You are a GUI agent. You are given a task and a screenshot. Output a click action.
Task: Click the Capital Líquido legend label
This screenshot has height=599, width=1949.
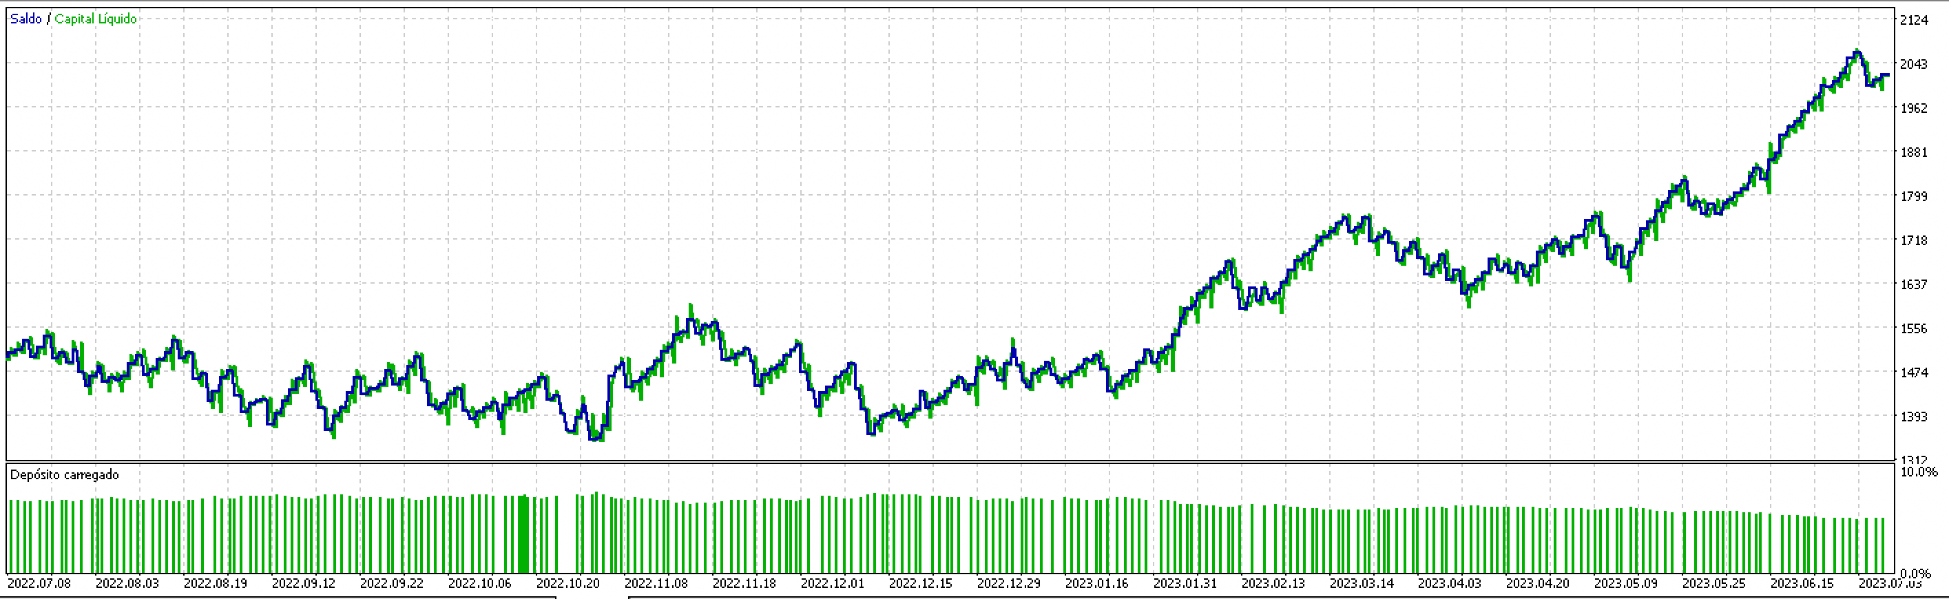point(96,19)
